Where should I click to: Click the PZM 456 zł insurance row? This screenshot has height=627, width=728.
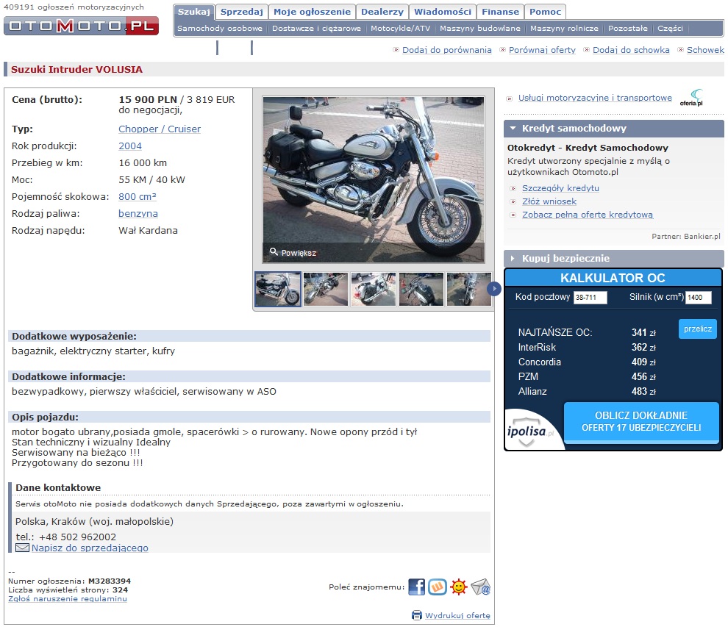coord(587,377)
